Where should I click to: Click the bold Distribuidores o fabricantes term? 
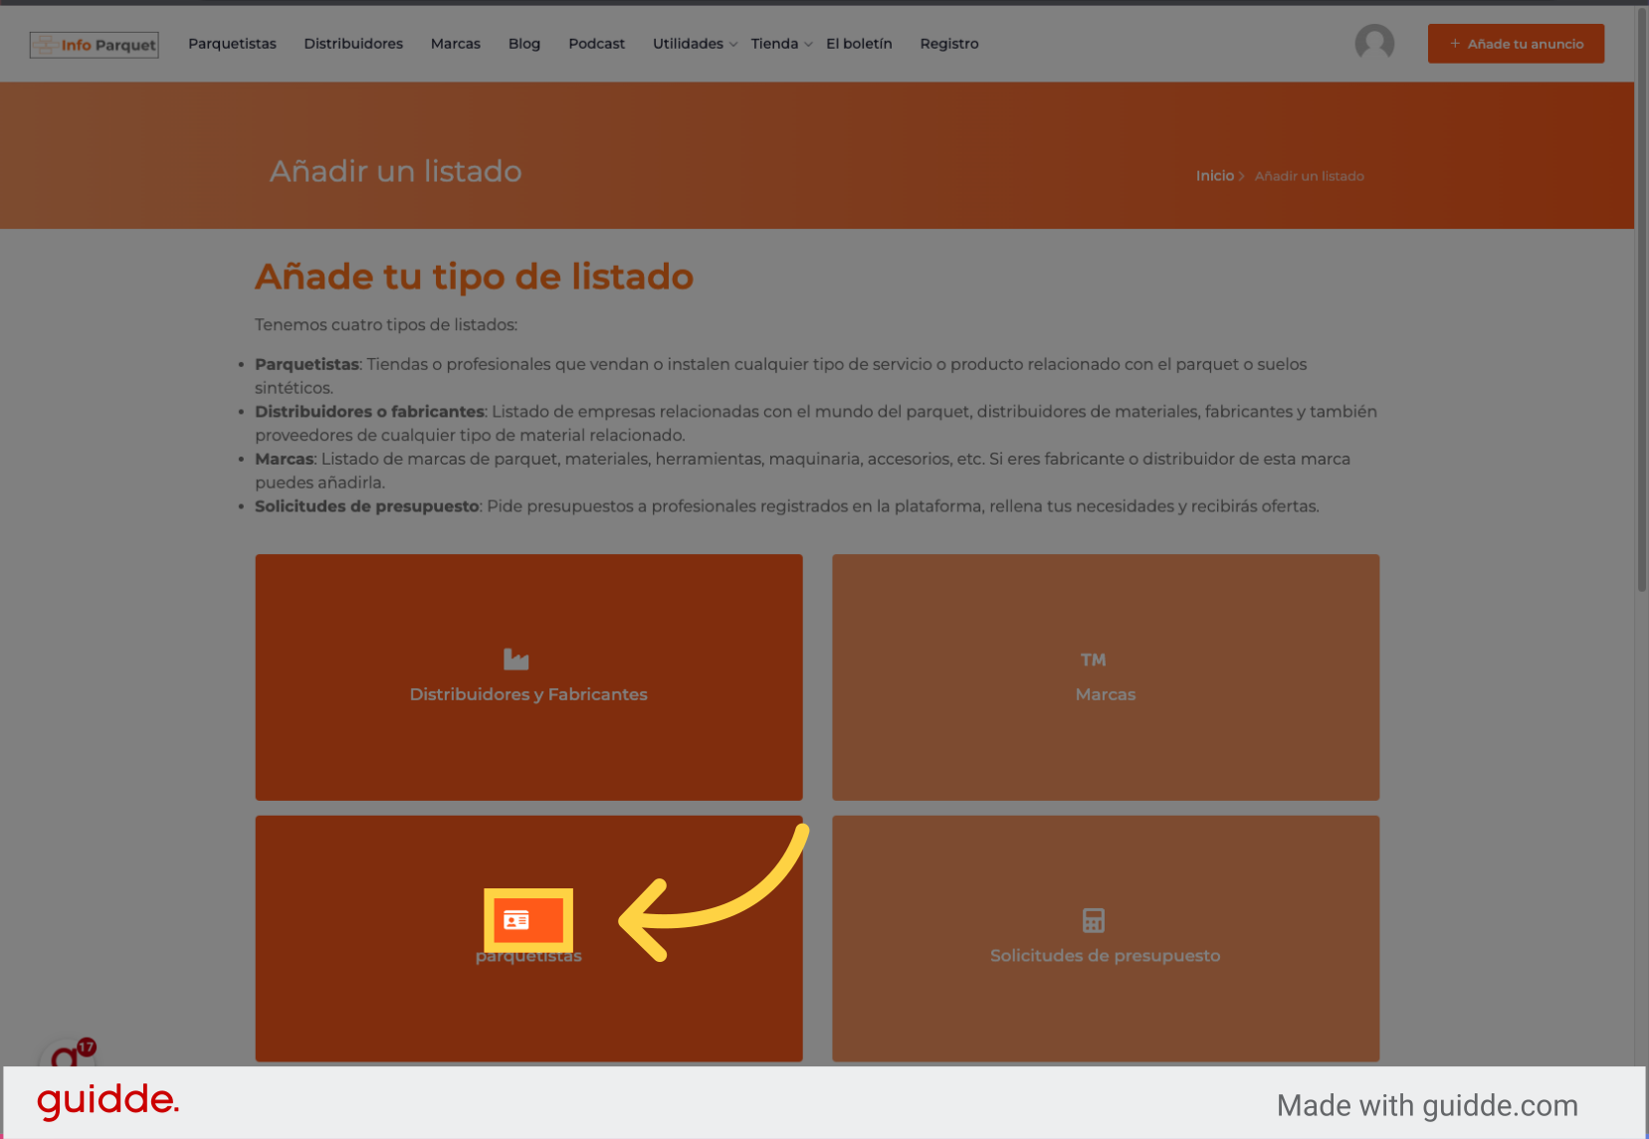(369, 412)
